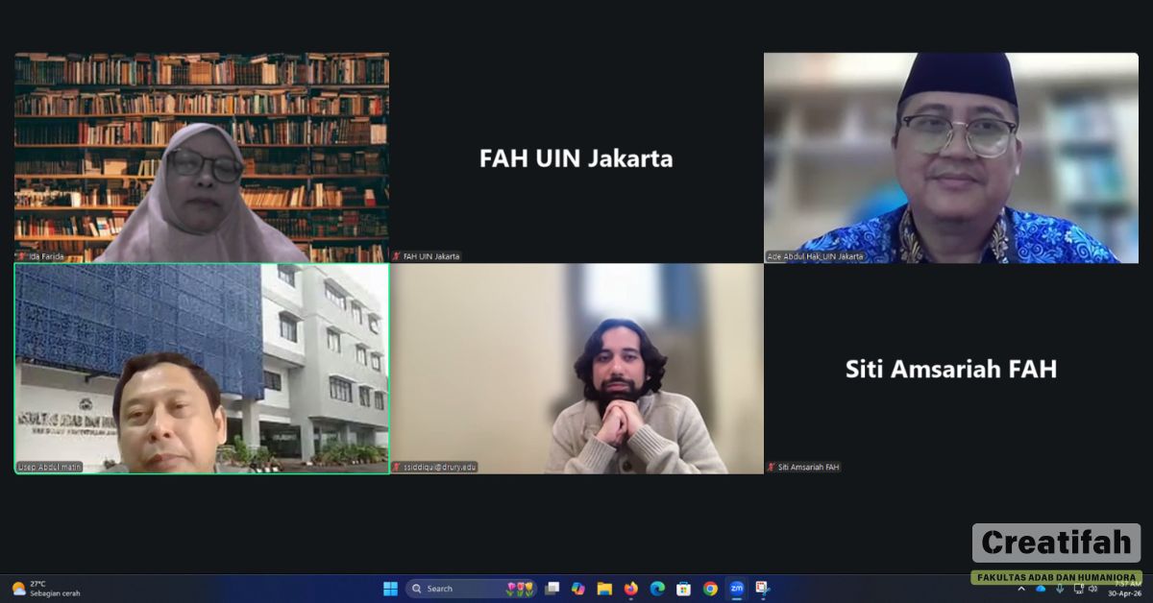Click the 'Usep Abdul matin' name label

(x=49, y=468)
